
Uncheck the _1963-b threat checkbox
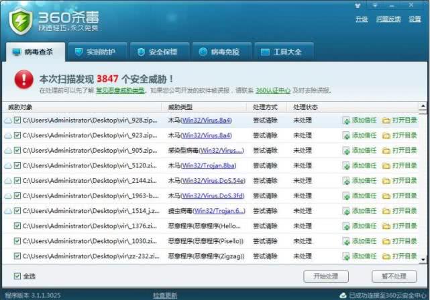[x=17, y=196]
